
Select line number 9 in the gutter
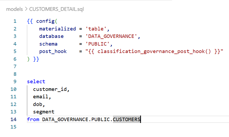click(x=15, y=82)
